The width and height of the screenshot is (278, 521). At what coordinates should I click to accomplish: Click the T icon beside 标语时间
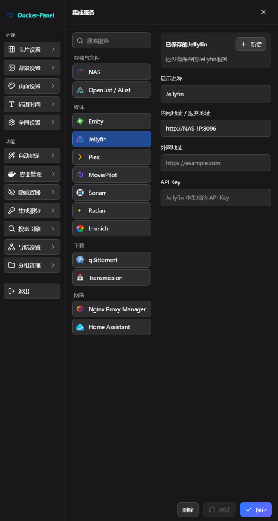pos(11,104)
